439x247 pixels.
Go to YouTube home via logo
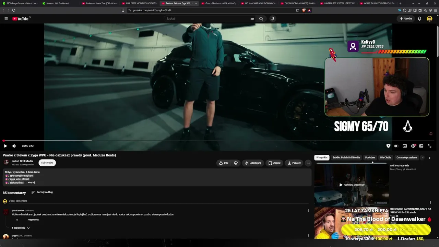(21, 19)
